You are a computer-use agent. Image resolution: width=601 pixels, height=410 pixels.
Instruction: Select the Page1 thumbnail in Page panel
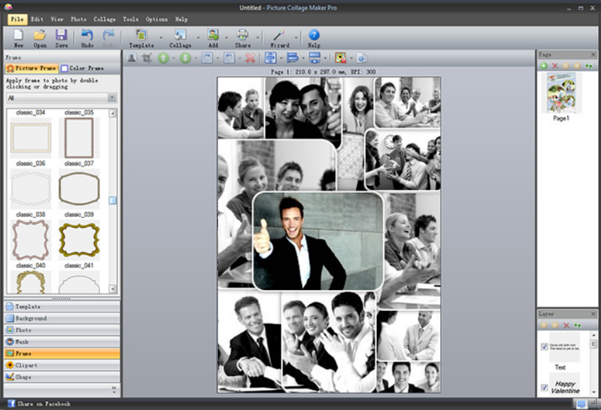(x=562, y=93)
